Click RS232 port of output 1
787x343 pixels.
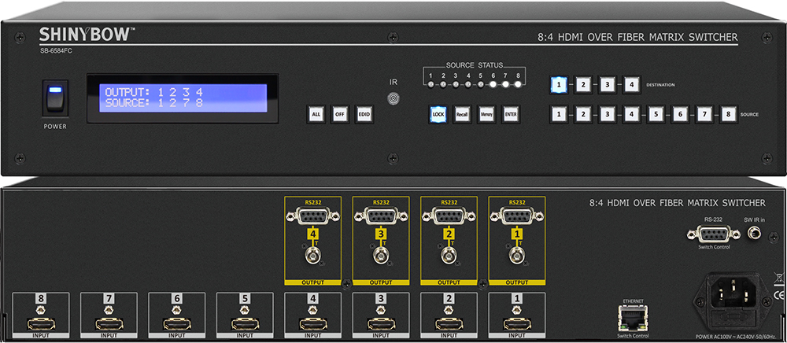tap(517, 216)
